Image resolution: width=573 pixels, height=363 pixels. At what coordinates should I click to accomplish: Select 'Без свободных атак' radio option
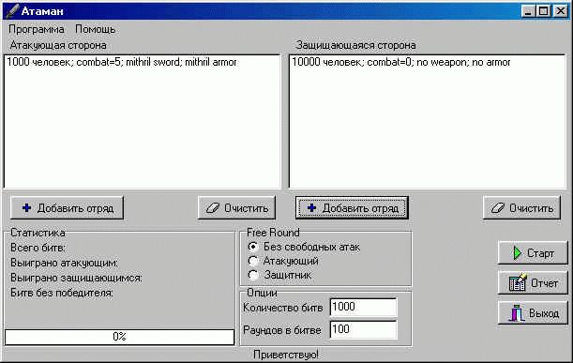tap(252, 247)
